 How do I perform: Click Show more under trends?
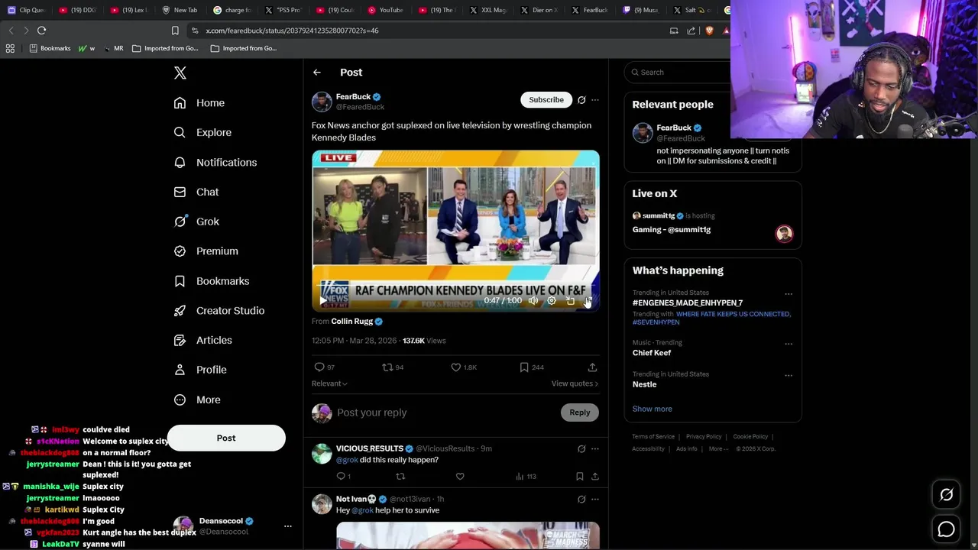653,409
